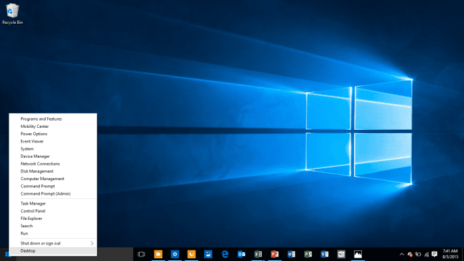Viewport: 464px width, 261px height.
Task: Launch Outlook from the taskbar
Action: (x=241, y=254)
